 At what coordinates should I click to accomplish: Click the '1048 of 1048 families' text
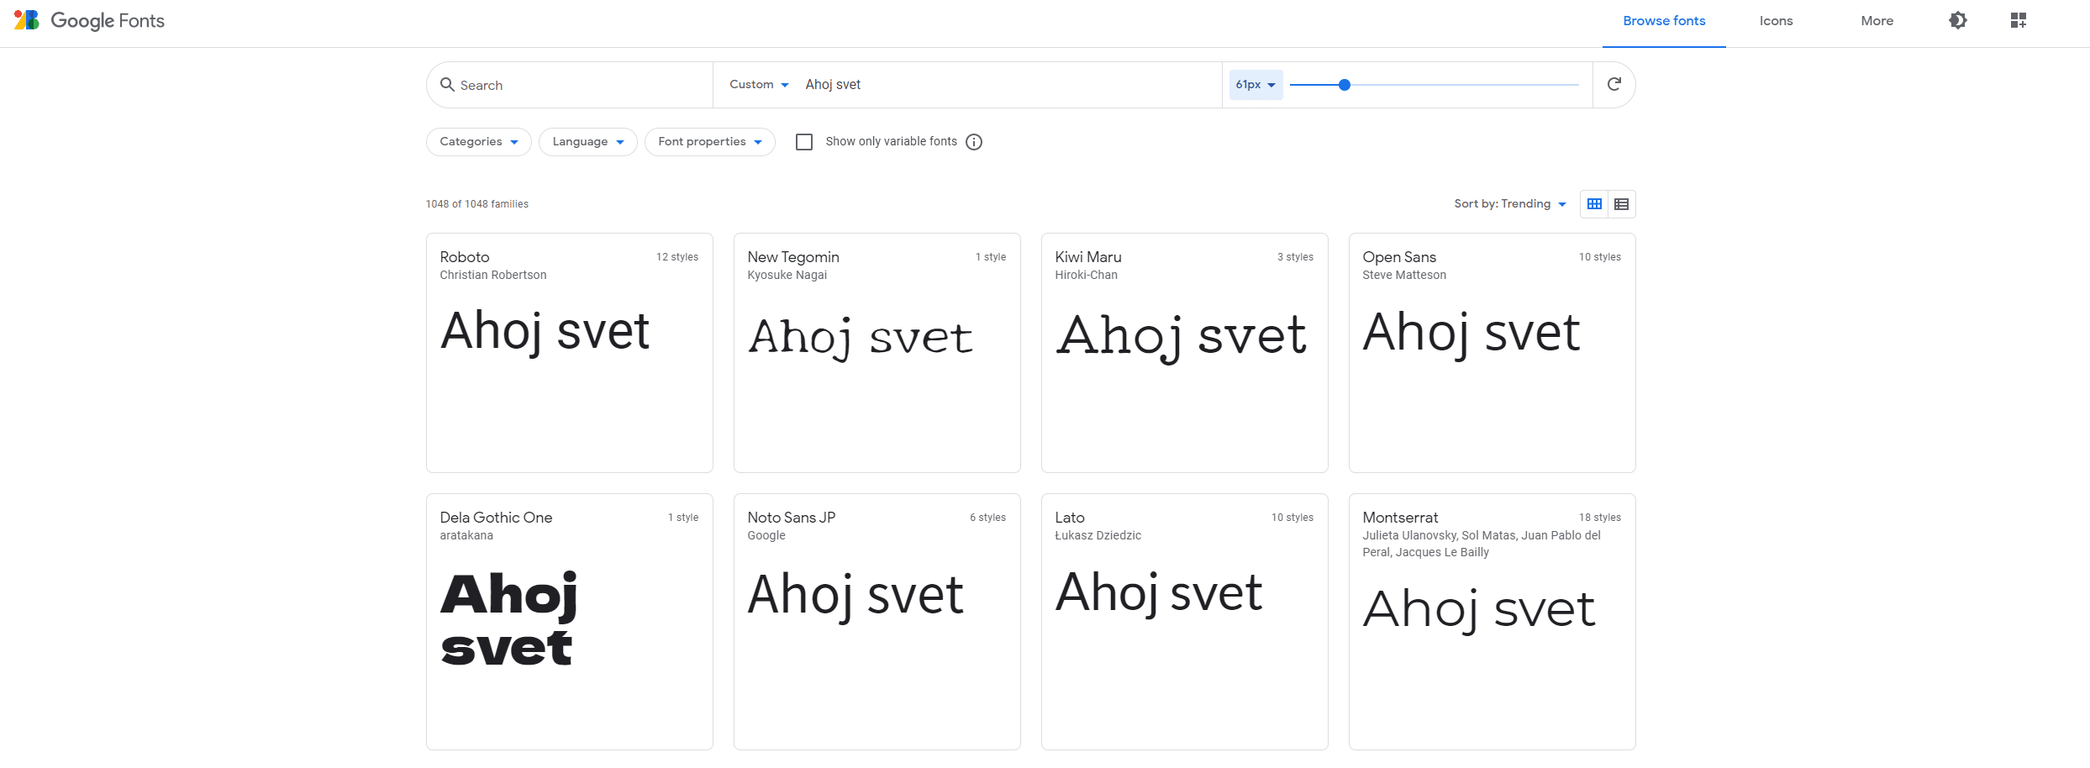[477, 204]
